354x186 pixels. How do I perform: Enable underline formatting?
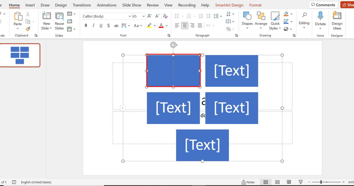pyautogui.click(x=100, y=25)
